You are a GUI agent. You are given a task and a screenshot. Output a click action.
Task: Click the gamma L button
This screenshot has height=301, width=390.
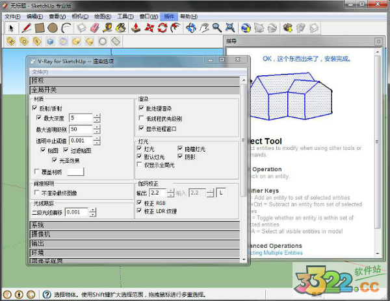221,193
